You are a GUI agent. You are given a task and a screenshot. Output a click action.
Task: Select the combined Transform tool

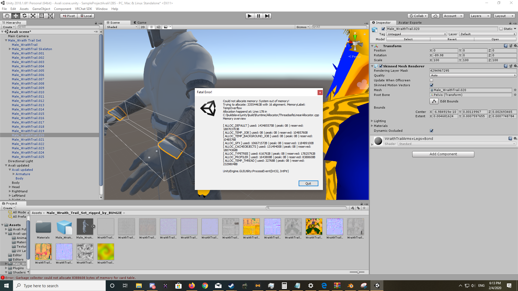(50, 16)
